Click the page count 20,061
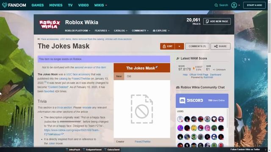 193,20
